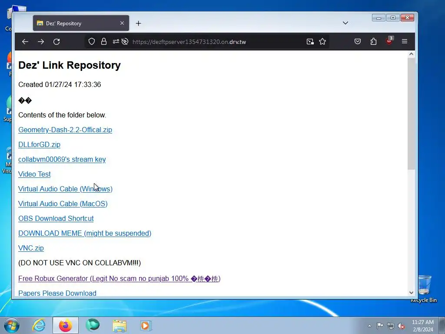
Task: Show hidden system tray icons
Action: click(x=369, y=326)
